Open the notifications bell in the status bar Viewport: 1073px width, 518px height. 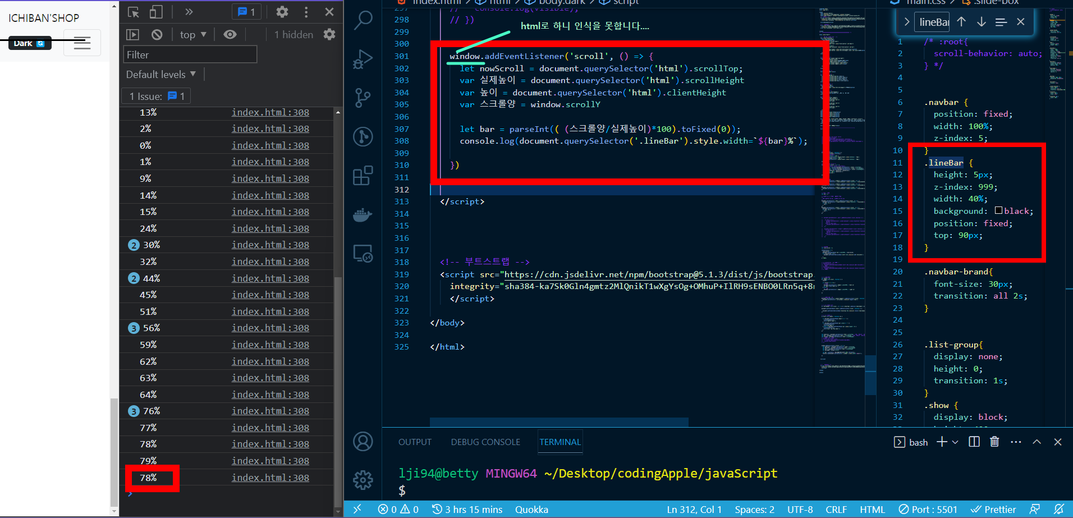1058,509
